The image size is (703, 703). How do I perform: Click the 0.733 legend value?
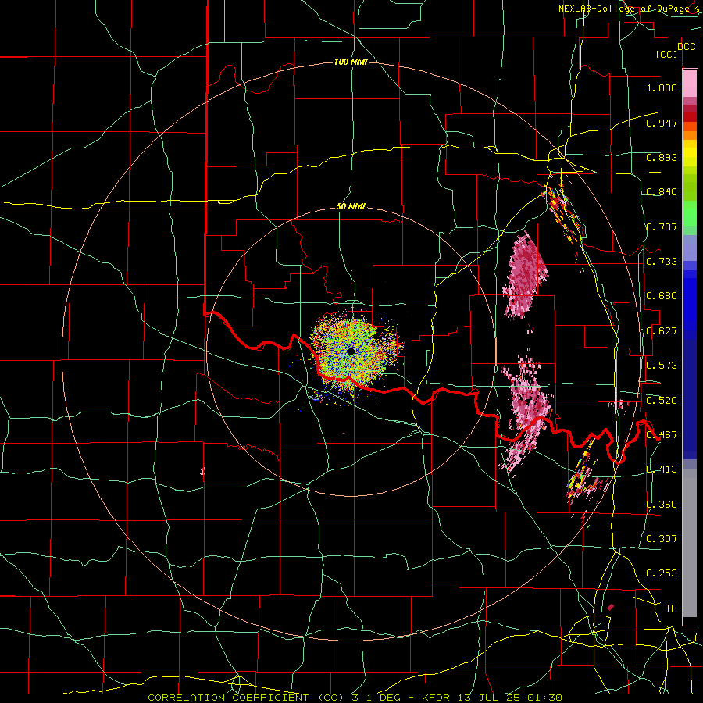click(662, 261)
